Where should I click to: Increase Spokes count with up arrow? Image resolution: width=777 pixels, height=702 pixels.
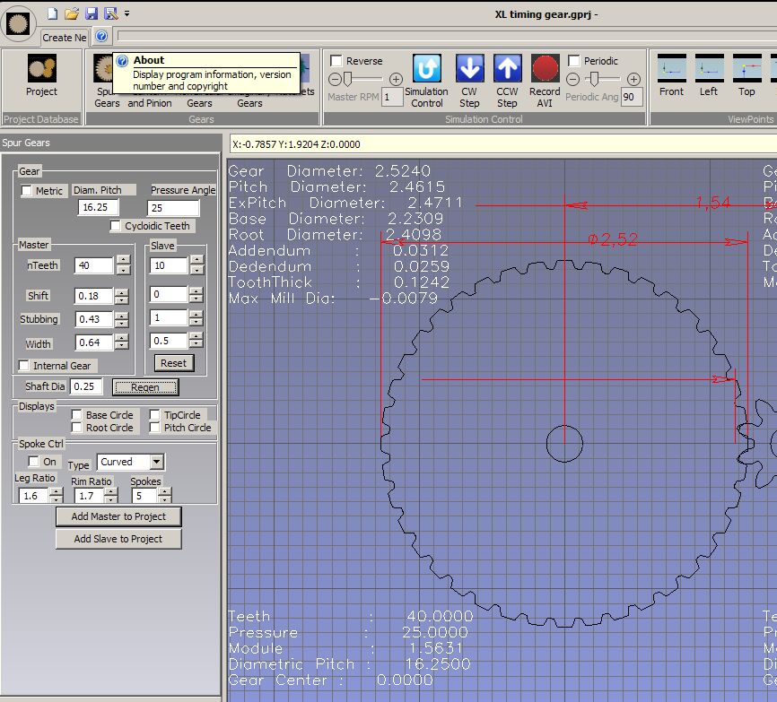pos(164,491)
